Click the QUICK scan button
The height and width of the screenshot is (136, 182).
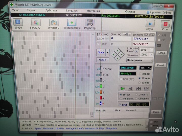[x=103, y=60]
